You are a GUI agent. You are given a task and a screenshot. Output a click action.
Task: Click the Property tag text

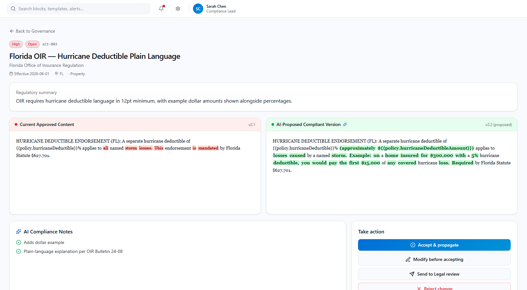(x=78, y=74)
